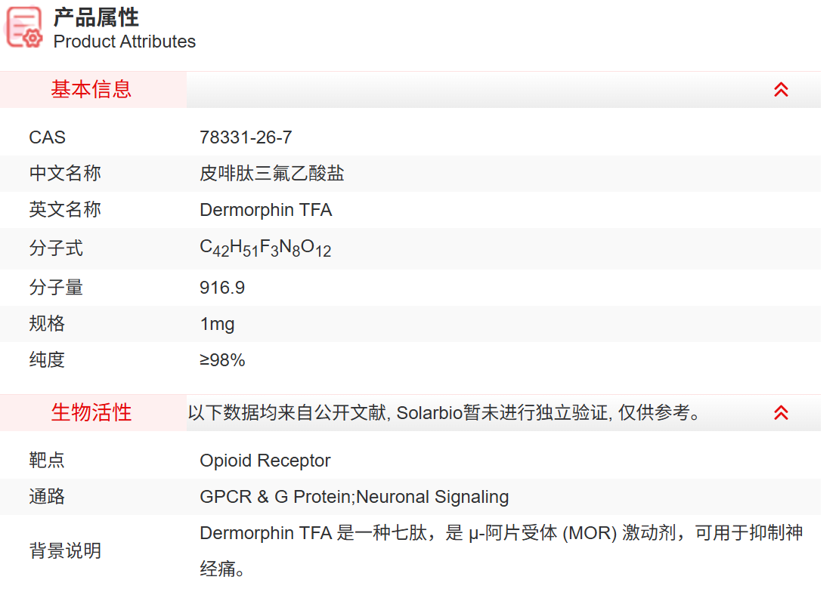Select the CAS number 78331-26-7
The image size is (839, 598).
coord(247,137)
